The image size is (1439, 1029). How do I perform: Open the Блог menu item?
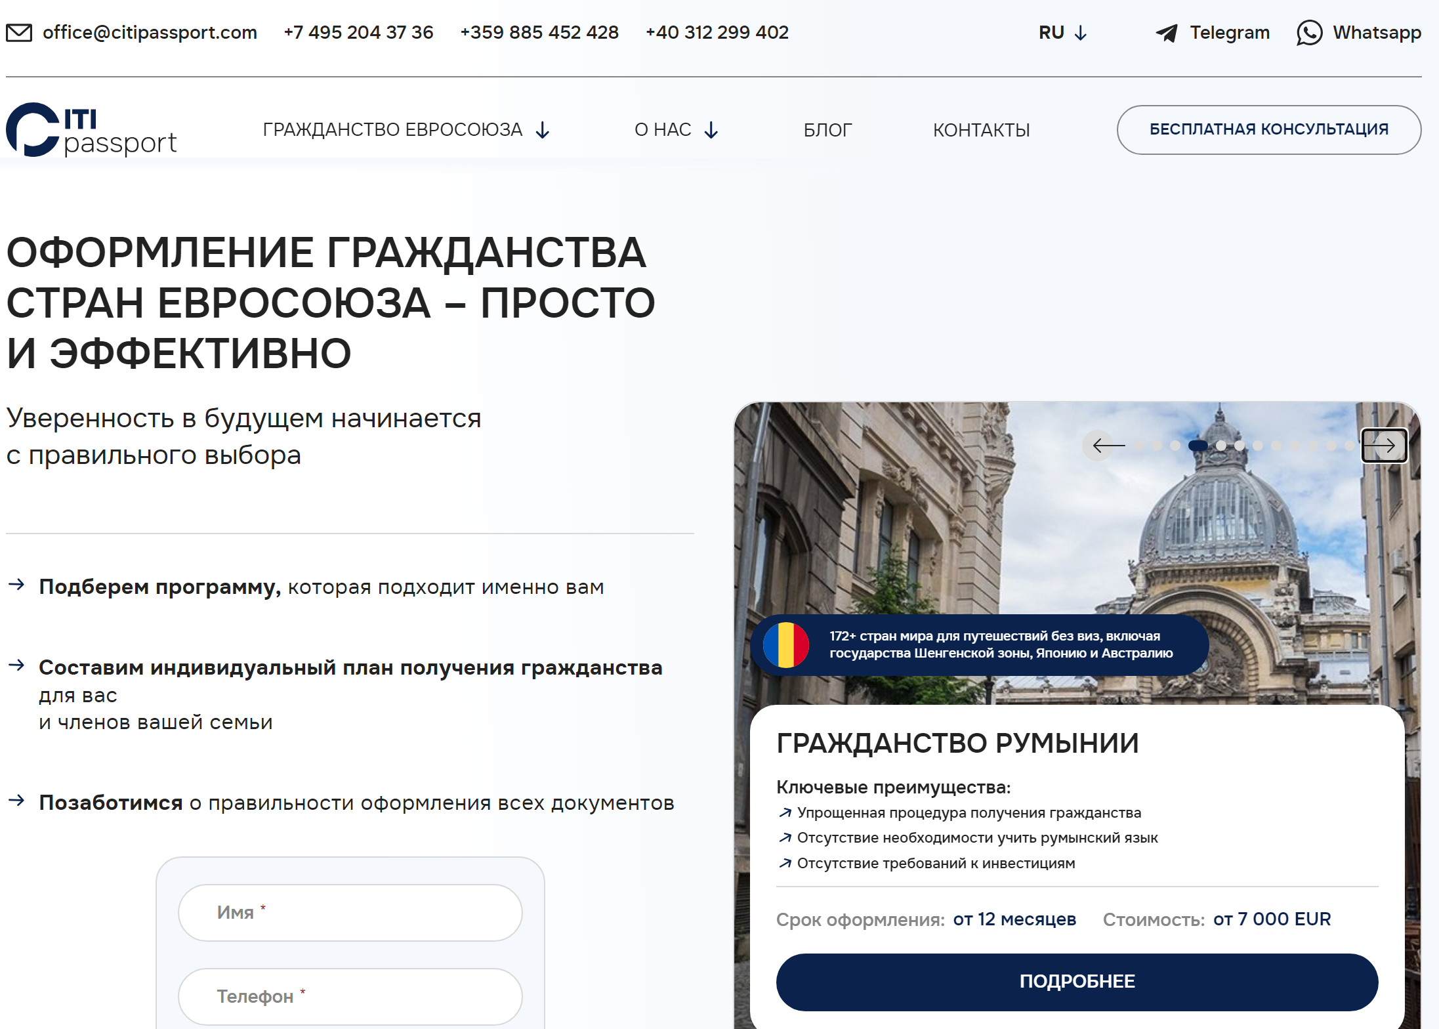827,130
